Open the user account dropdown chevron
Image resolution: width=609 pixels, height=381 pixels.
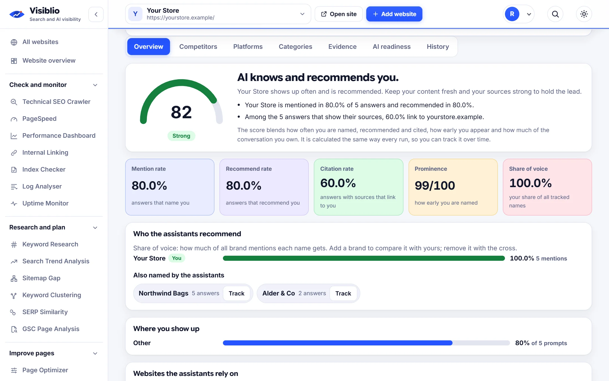tap(529, 14)
